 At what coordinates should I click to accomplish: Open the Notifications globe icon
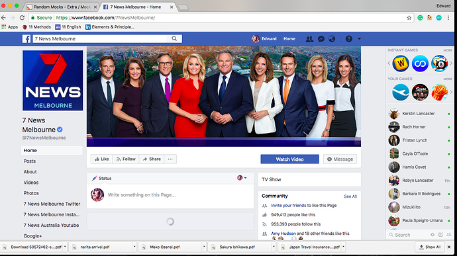[332, 39]
